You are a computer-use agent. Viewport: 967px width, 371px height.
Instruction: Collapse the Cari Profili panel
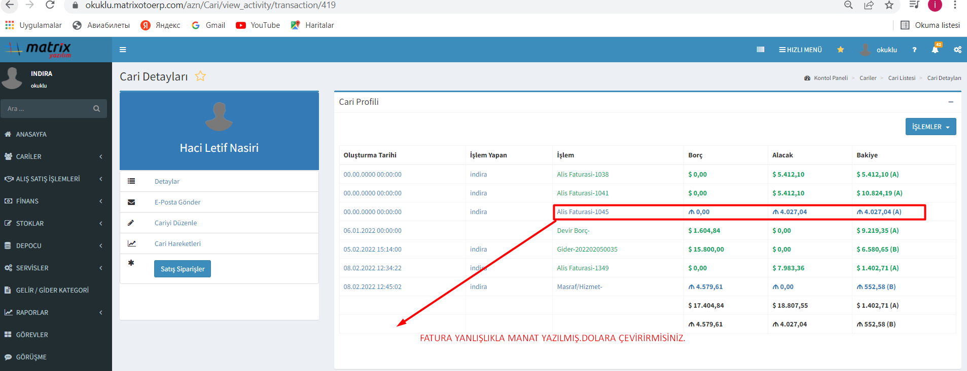pyautogui.click(x=951, y=102)
